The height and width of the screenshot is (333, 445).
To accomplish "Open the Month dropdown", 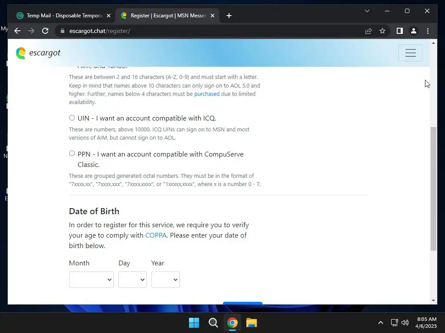I will [x=91, y=280].
